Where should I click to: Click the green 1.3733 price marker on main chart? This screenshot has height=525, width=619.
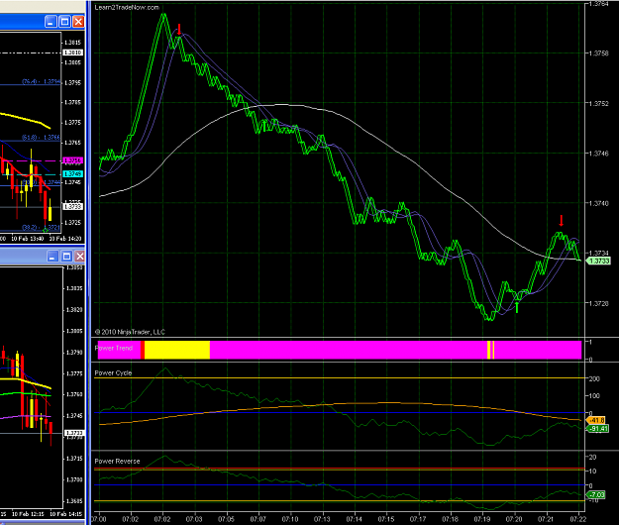point(599,261)
